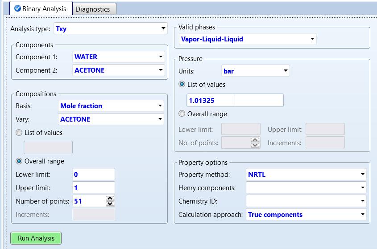Increase Number of points with up arrow
The image size is (377, 249).
click(x=110, y=198)
